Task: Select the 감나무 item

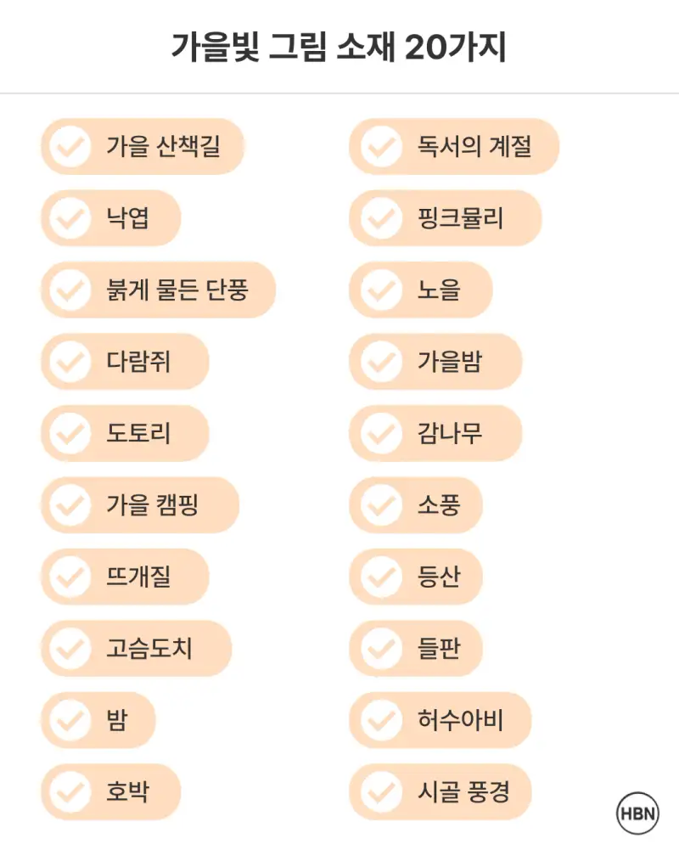Action: [435, 433]
